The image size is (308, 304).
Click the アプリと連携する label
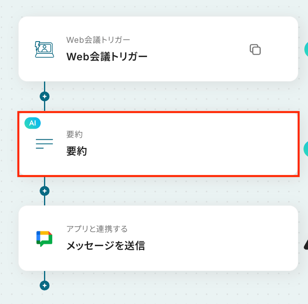coord(97,229)
